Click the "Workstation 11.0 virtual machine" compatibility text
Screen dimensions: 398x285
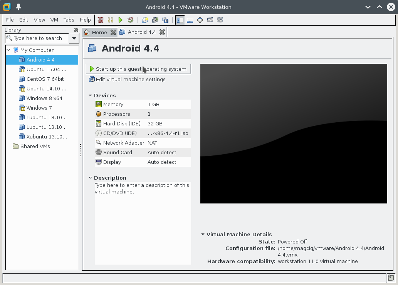(318, 262)
